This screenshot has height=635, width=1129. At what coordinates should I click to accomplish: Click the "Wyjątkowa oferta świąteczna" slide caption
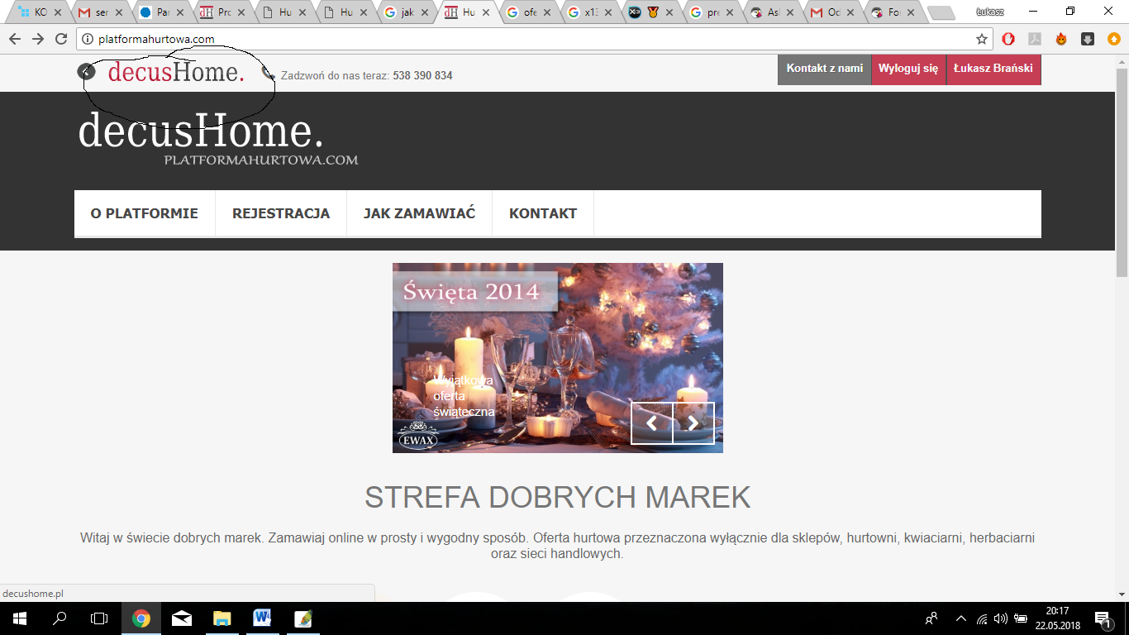pos(464,396)
